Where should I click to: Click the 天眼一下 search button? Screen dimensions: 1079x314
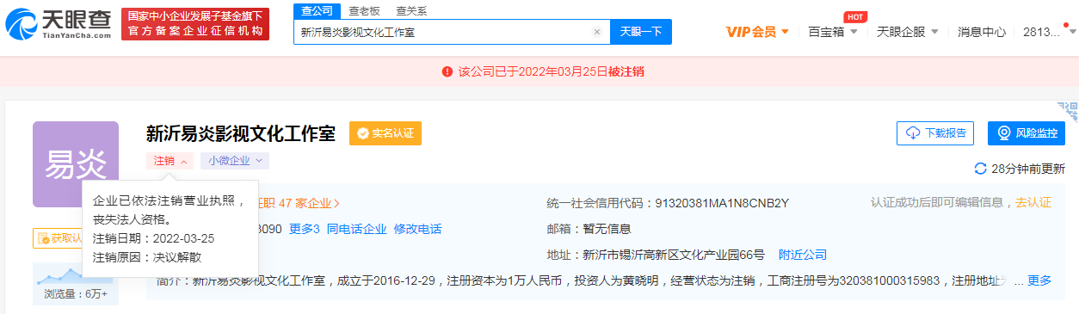point(641,32)
